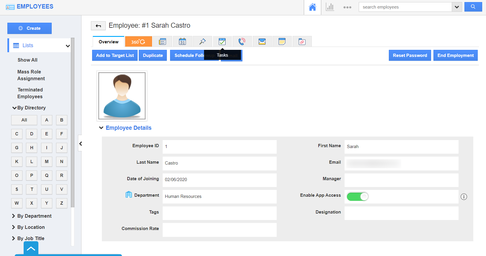The height and width of the screenshot is (256, 486).
Task: Filter directory by All
Action: 24,120
